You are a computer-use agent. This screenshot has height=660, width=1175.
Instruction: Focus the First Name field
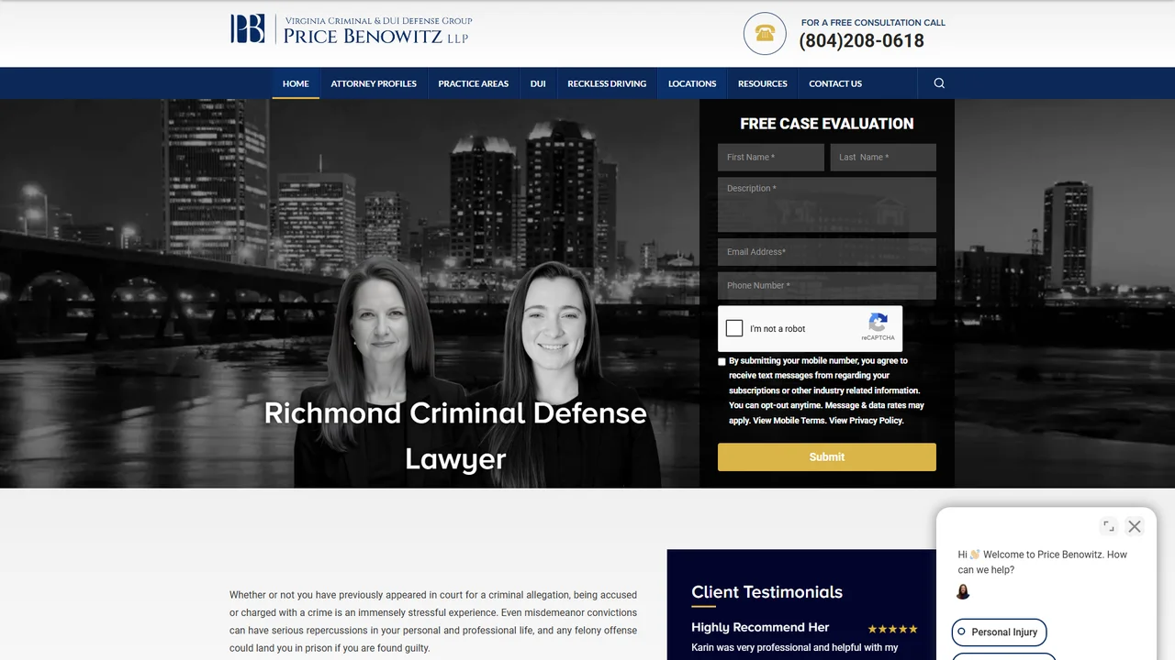[771, 158]
